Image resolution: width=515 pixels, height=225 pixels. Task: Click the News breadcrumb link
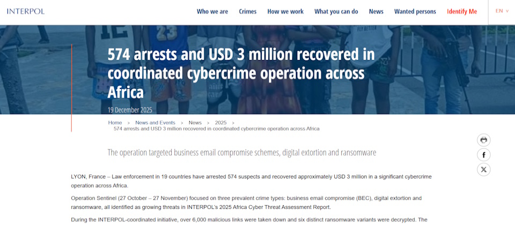[x=195, y=123]
